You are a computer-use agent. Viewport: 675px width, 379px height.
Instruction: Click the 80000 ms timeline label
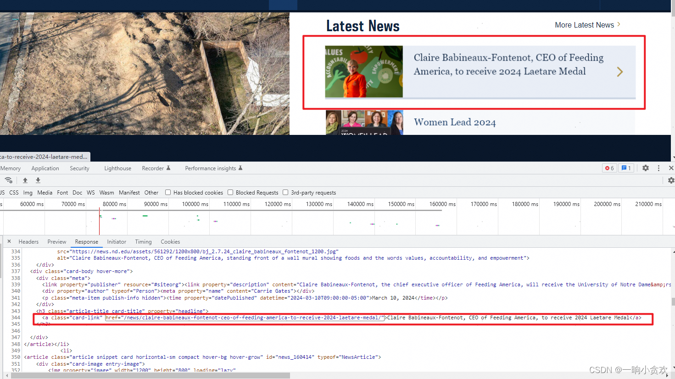[x=114, y=204]
